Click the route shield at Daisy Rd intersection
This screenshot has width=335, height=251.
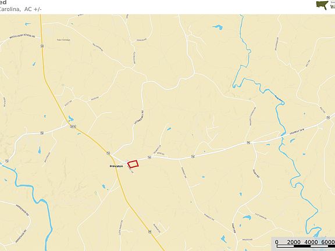248,142
